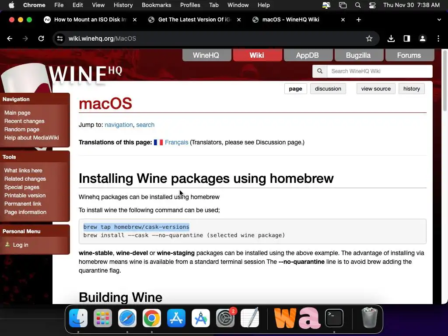Open Terminal from the Dock

[x=334, y=318]
